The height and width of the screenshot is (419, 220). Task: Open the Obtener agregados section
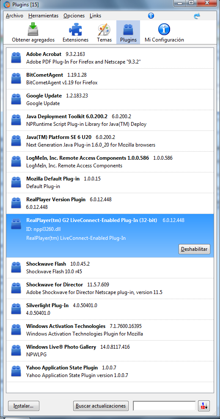click(33, 33)
